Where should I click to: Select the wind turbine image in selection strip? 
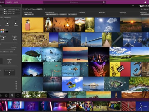pyautogui.click(x=142, y=106)
